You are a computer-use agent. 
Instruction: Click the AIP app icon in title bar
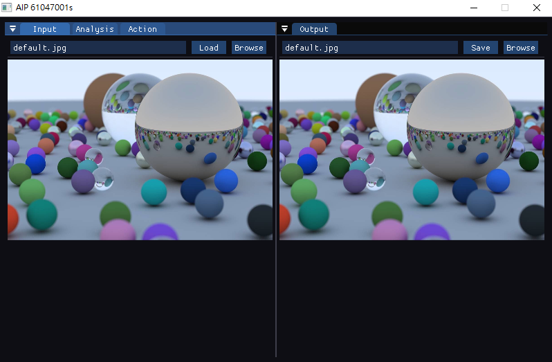[x=7, y=8]
